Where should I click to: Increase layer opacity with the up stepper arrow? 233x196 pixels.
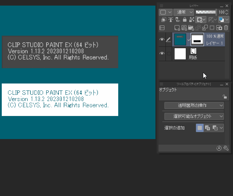pos(227,11)
